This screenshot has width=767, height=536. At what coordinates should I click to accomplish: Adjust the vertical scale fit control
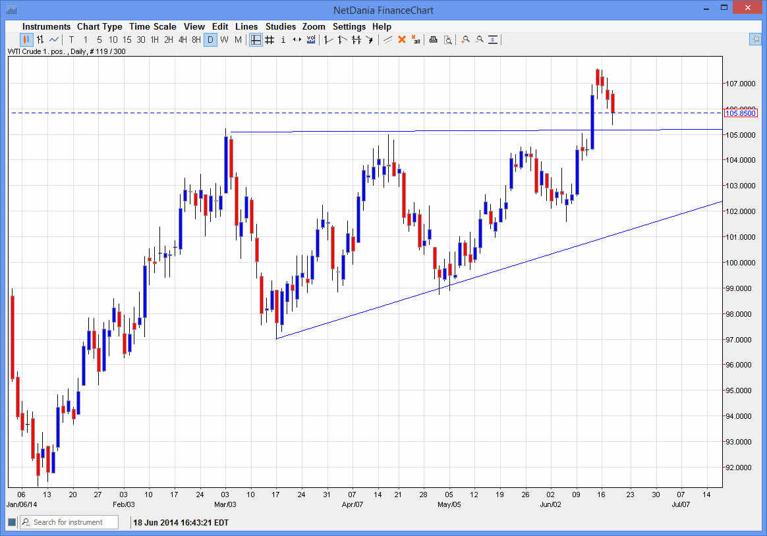tap(493, 40)
